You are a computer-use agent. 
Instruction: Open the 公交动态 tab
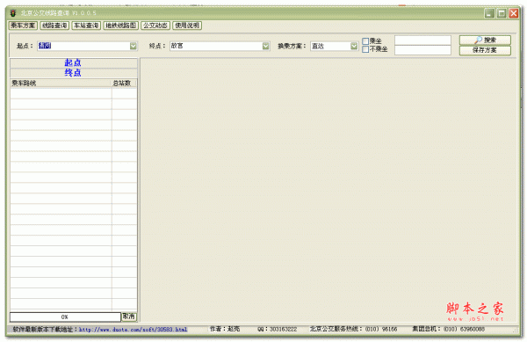[155, 25]
